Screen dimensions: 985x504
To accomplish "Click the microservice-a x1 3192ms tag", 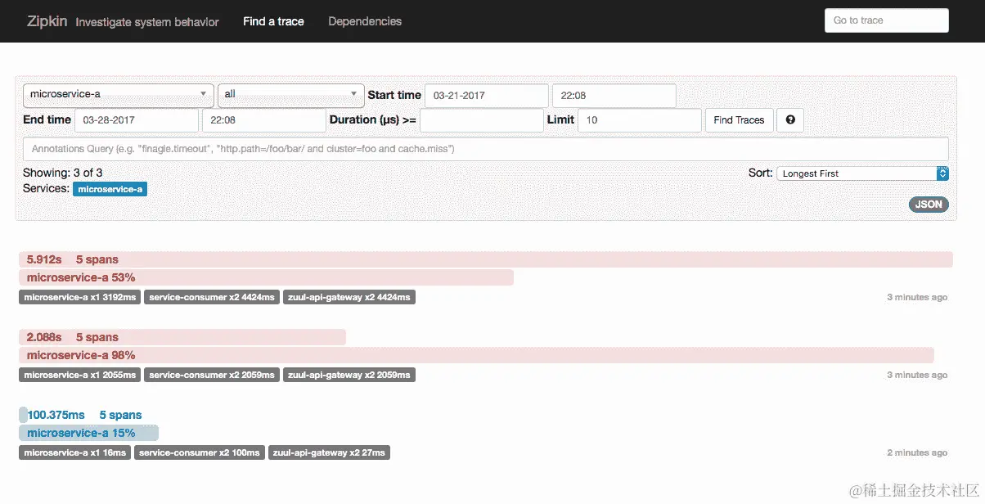I will coord(80,297).
